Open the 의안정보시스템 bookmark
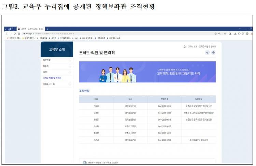 114,38
